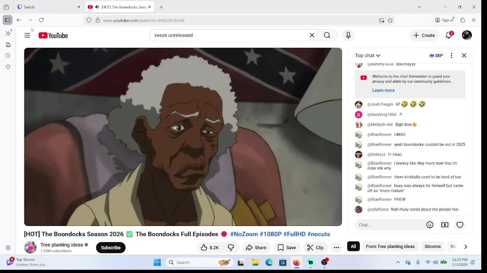The width and height of the screenshot is (487, 273).
Task: Click the #nocuts hashtag
Action: pyautogui.click(x=318, y=234)
